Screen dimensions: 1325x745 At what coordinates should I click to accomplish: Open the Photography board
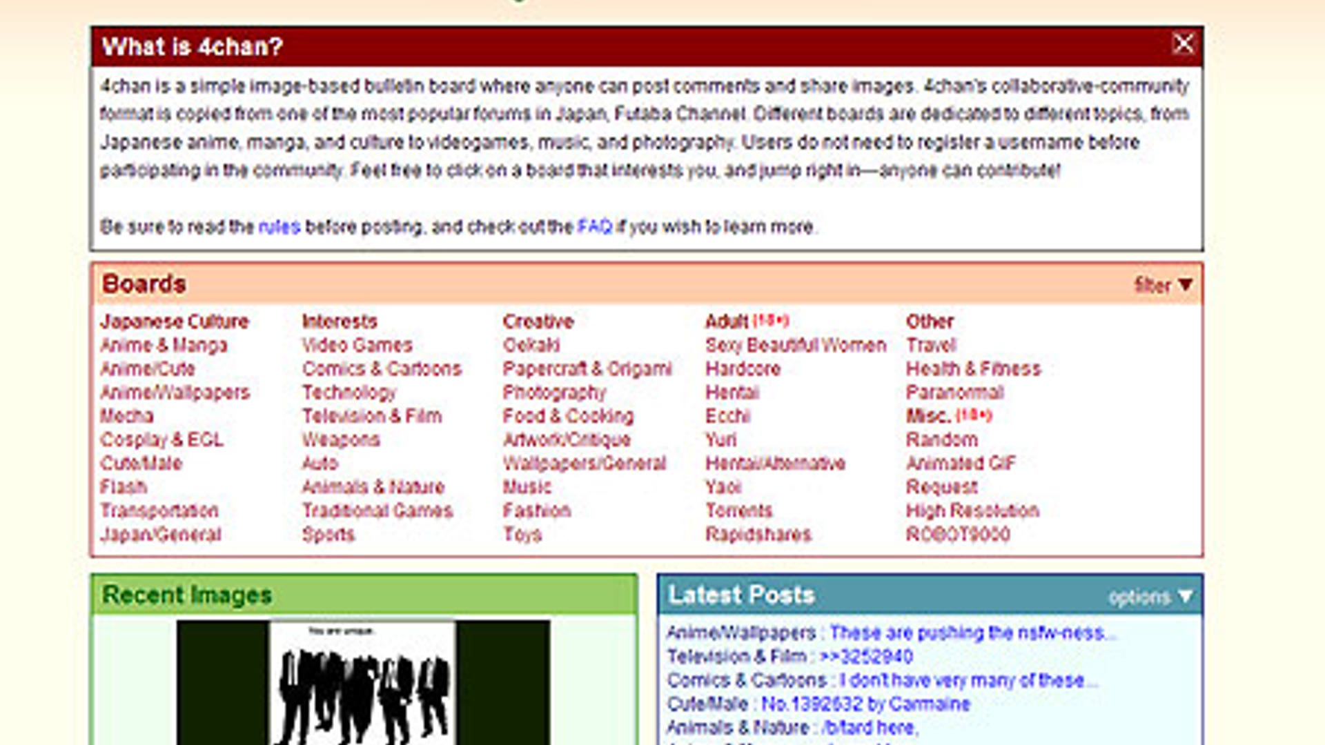click(x=555, y=393)
